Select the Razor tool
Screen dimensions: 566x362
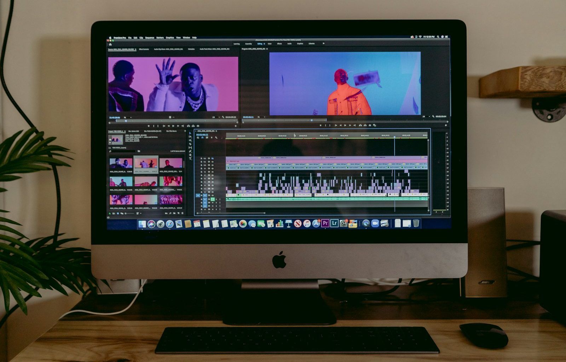point(190,144)
